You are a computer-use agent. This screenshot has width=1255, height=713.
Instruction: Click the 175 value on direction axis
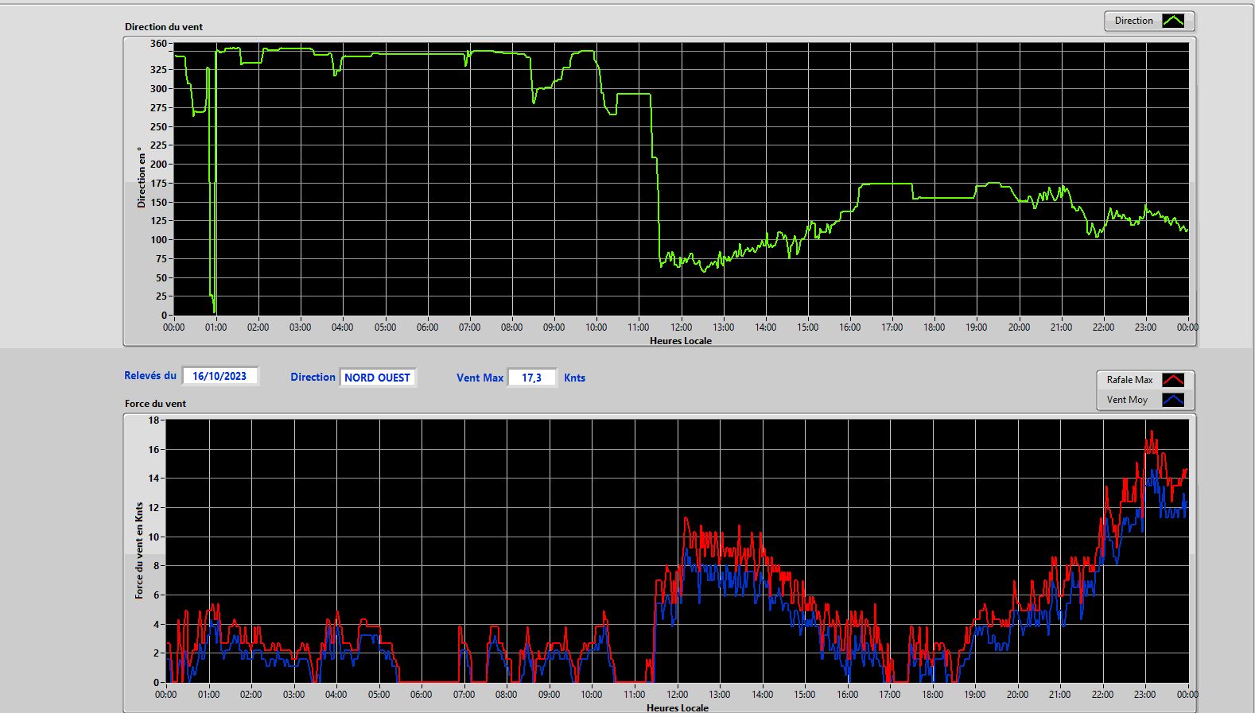[158, 183]
